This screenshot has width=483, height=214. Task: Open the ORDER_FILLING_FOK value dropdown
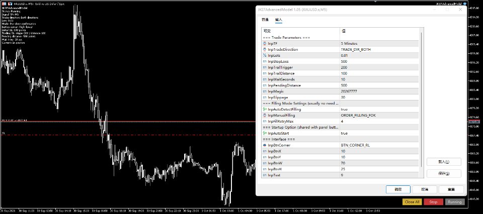379,116
